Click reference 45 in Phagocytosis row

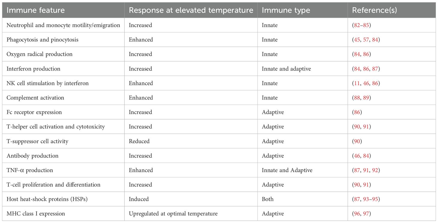357,40
